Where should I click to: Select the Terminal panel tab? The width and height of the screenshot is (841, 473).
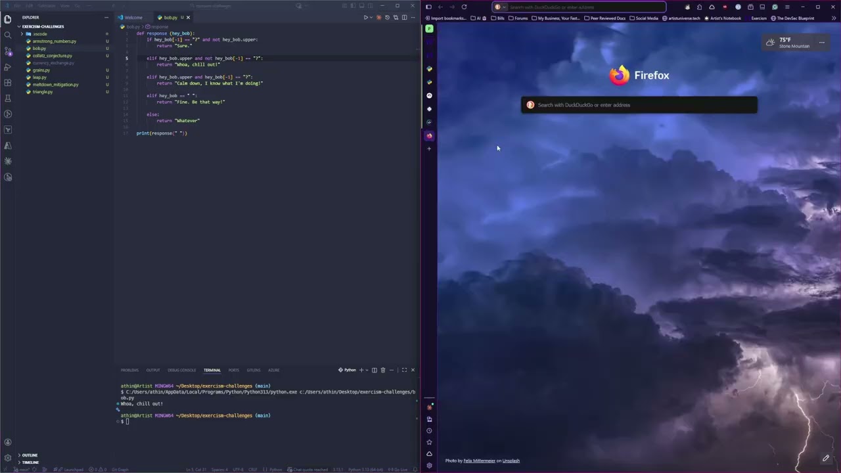212,370
